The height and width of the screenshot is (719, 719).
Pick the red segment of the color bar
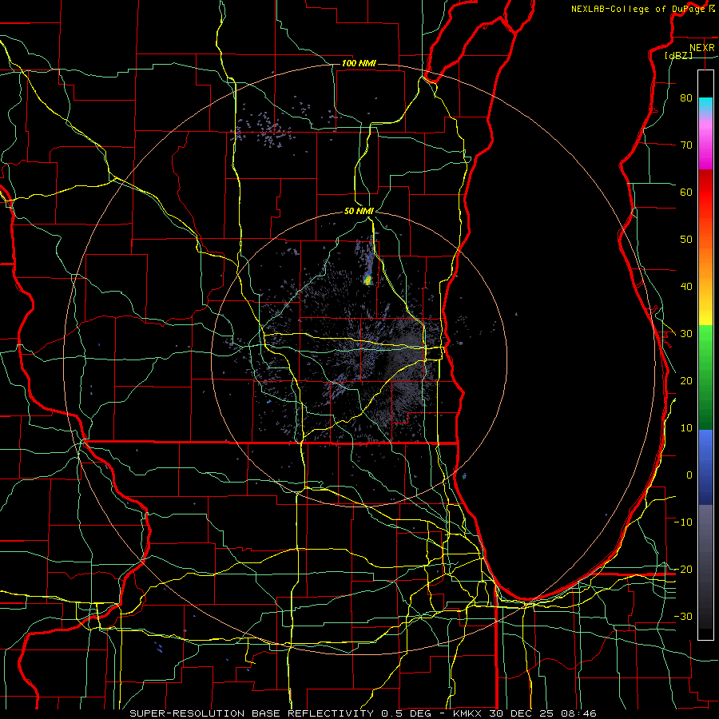[705, 193]
